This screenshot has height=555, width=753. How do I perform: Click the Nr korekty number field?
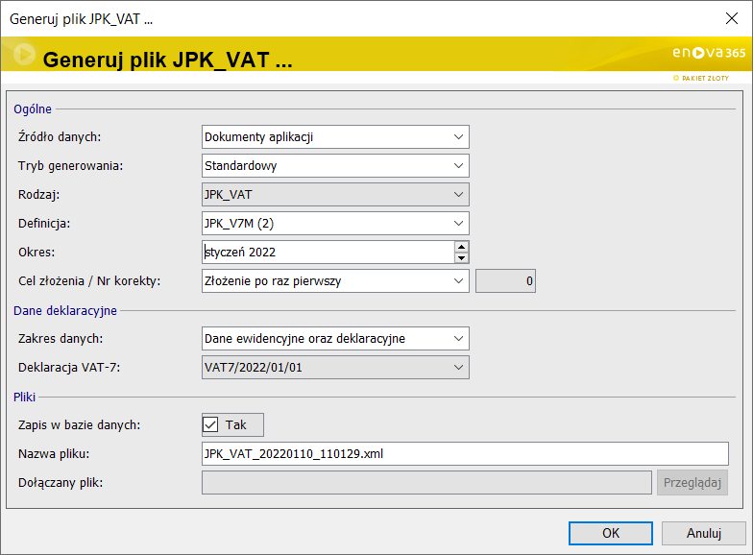point(506,281)
